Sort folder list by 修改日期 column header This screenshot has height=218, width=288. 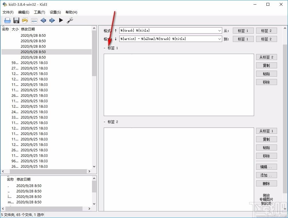click(24, 179)
